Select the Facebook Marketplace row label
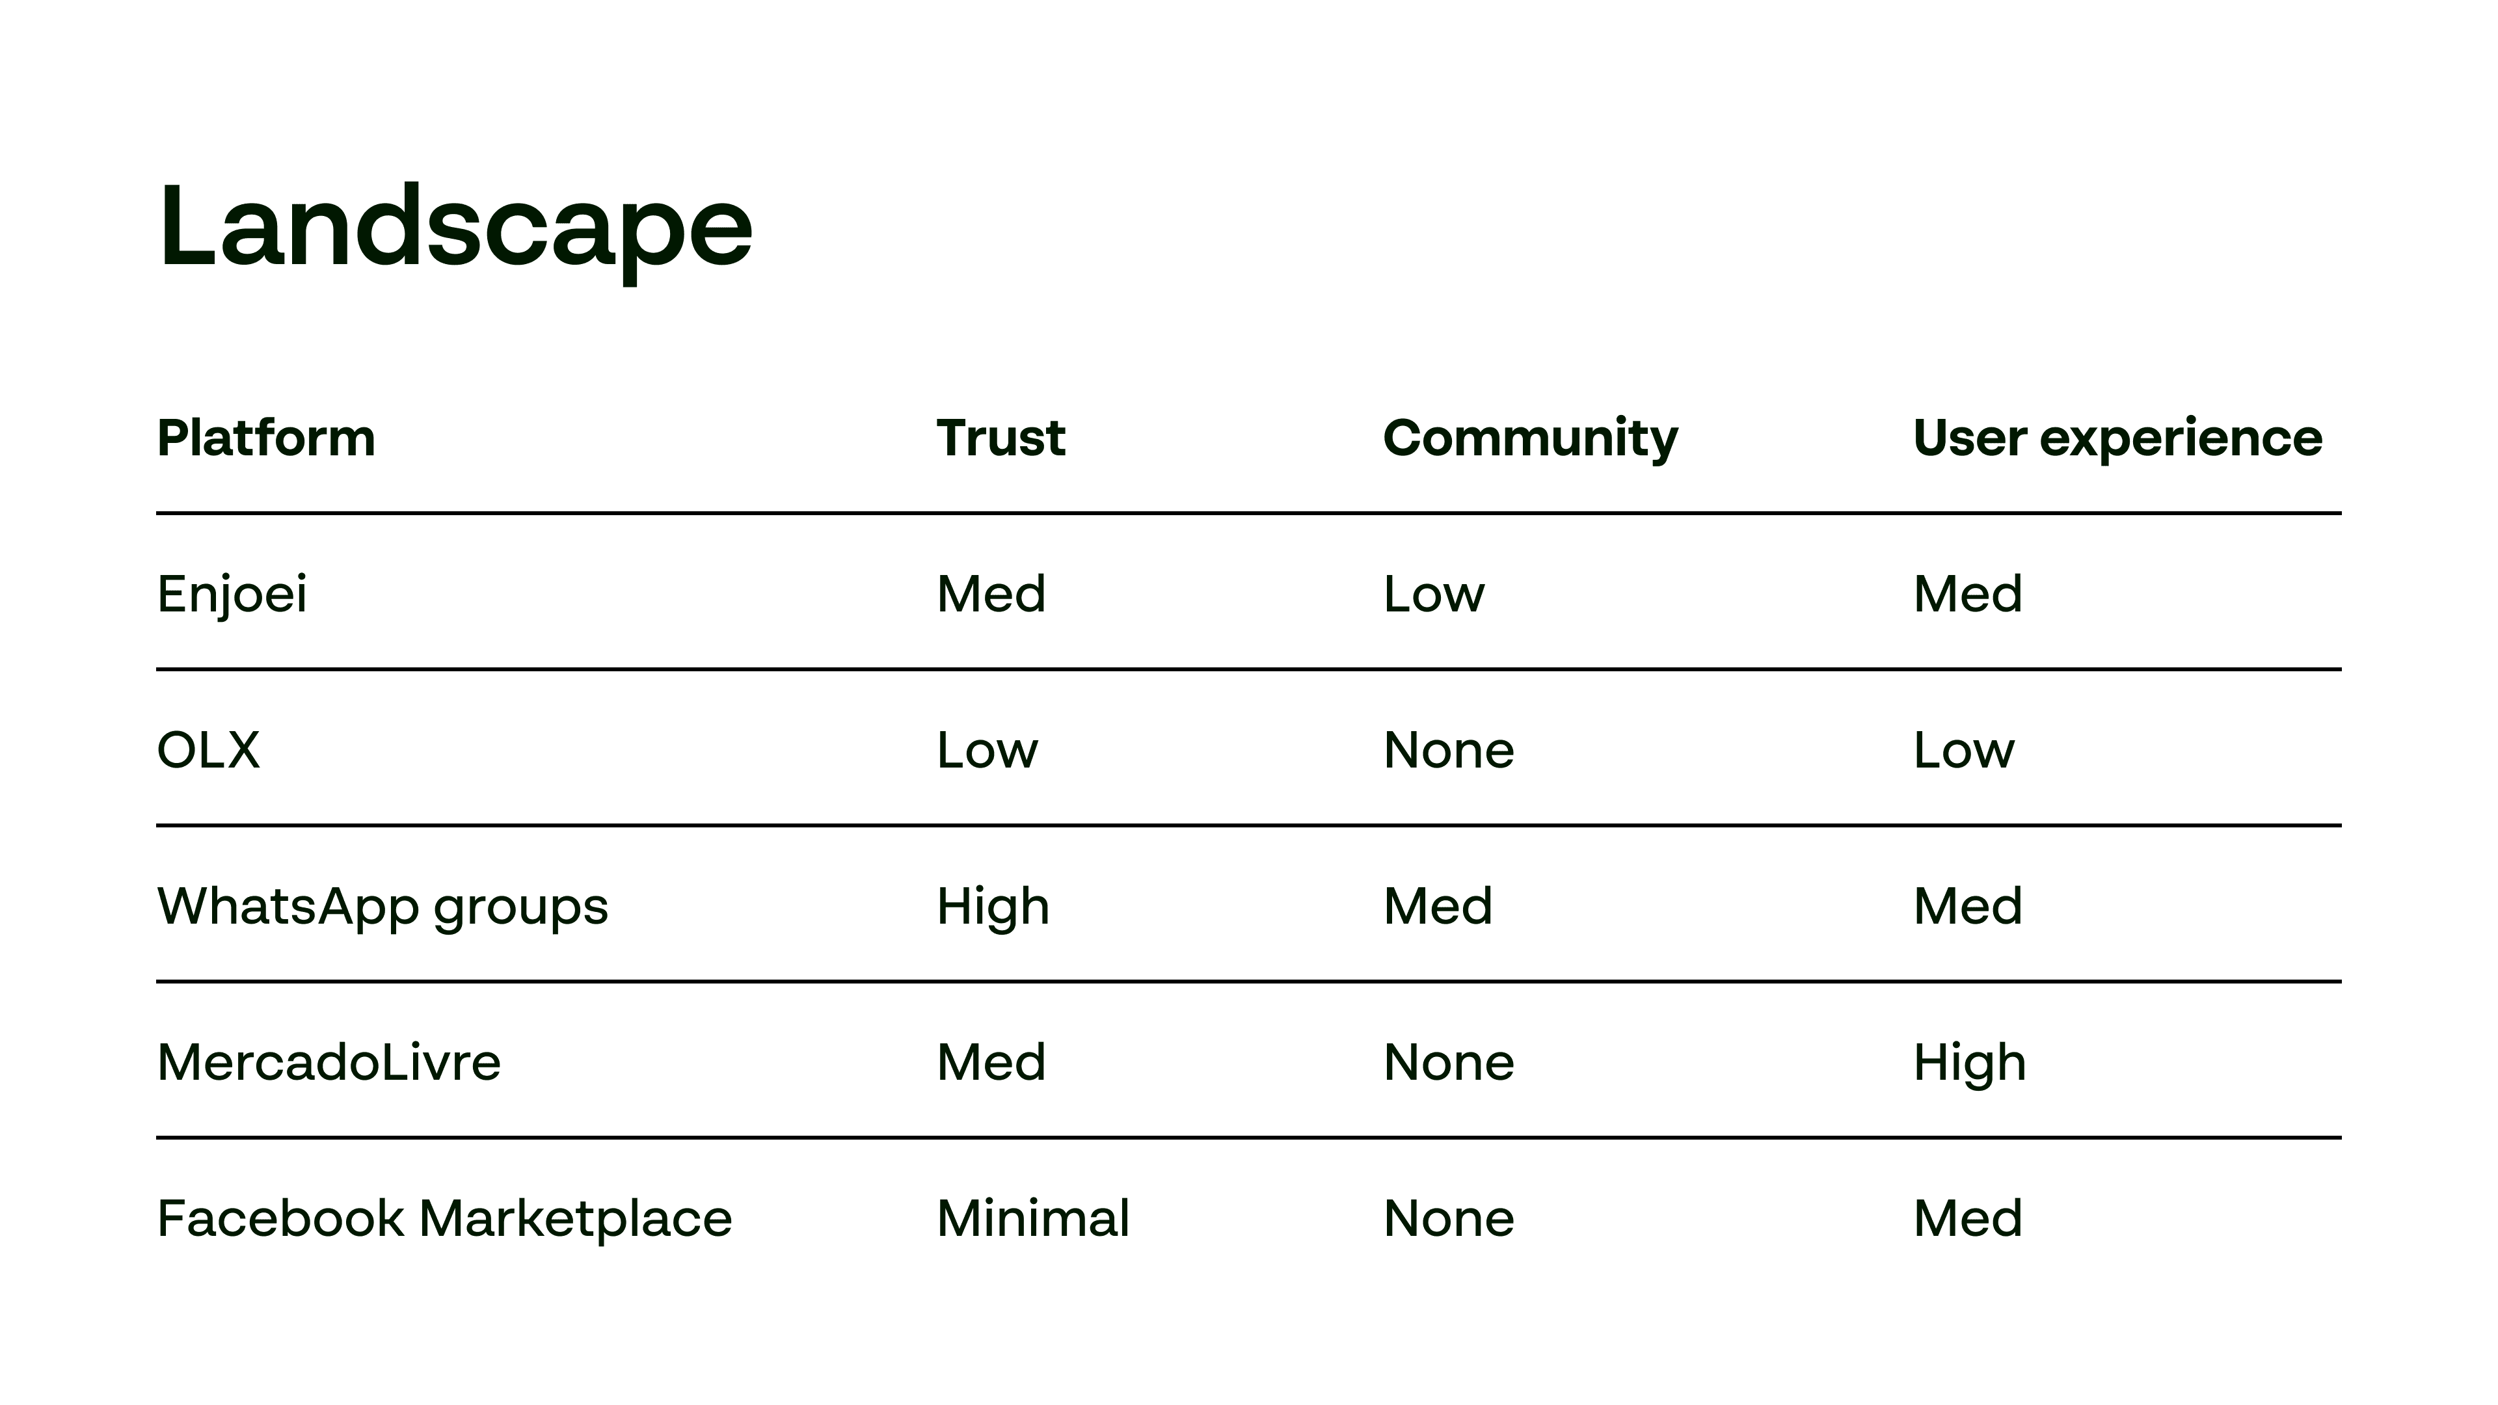This screenshot has width=2498, height=1405. [x=444, y=1219]
